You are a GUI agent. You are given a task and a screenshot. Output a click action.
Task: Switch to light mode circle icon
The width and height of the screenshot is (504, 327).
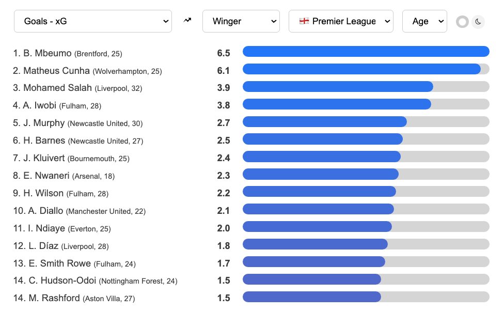[462, 22]
